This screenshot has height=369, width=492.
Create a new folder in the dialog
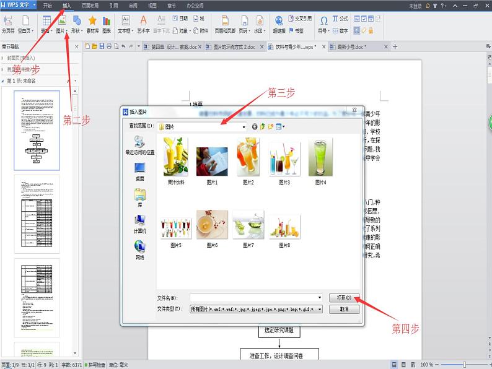pyautogui.click(x=270, y=127)
